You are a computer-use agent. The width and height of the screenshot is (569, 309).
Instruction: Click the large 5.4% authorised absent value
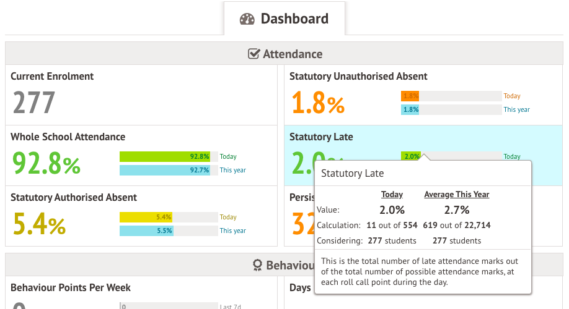[x=38, y=224]
